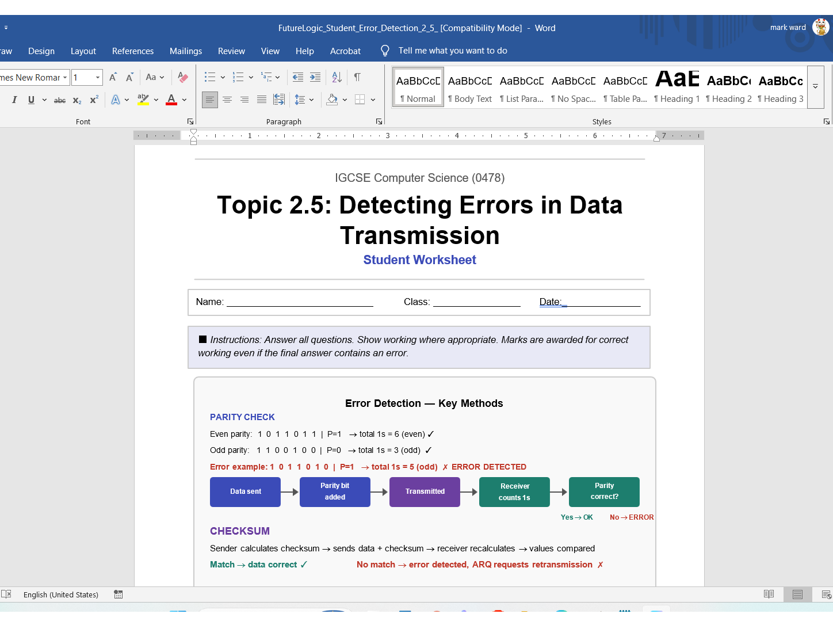Open Change Case Aa dropdown
The width and height of the screenshot is (833, 625).
point(155,77)
